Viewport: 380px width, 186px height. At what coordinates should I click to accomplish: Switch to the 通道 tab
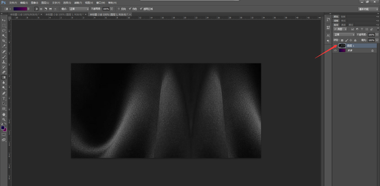343,25
